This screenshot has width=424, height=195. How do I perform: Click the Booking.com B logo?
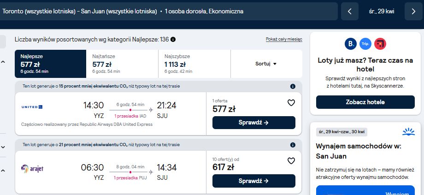click(351, 44)
